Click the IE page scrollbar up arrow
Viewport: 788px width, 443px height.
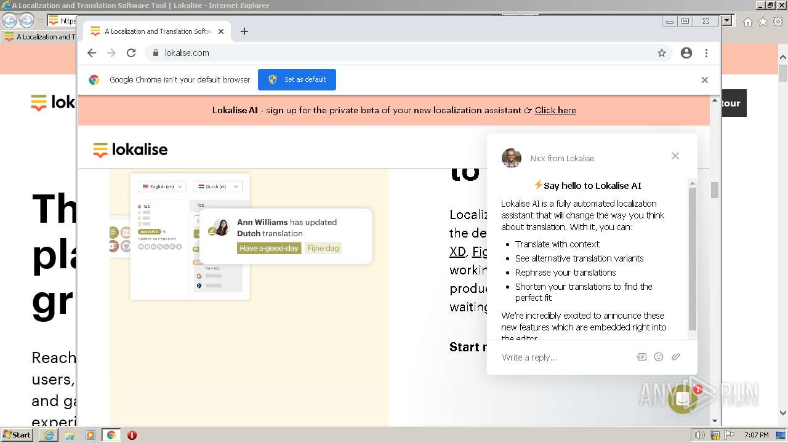click(783, 58)
